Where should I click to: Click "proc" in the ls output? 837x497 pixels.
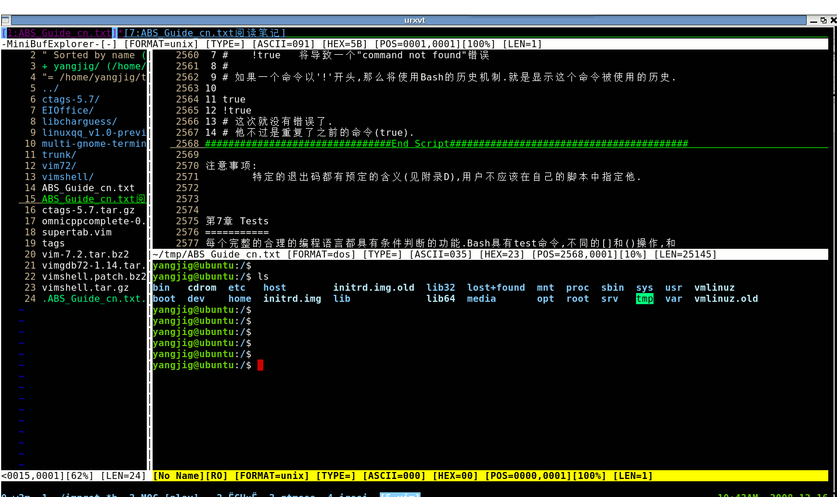[x=578, y=287]
